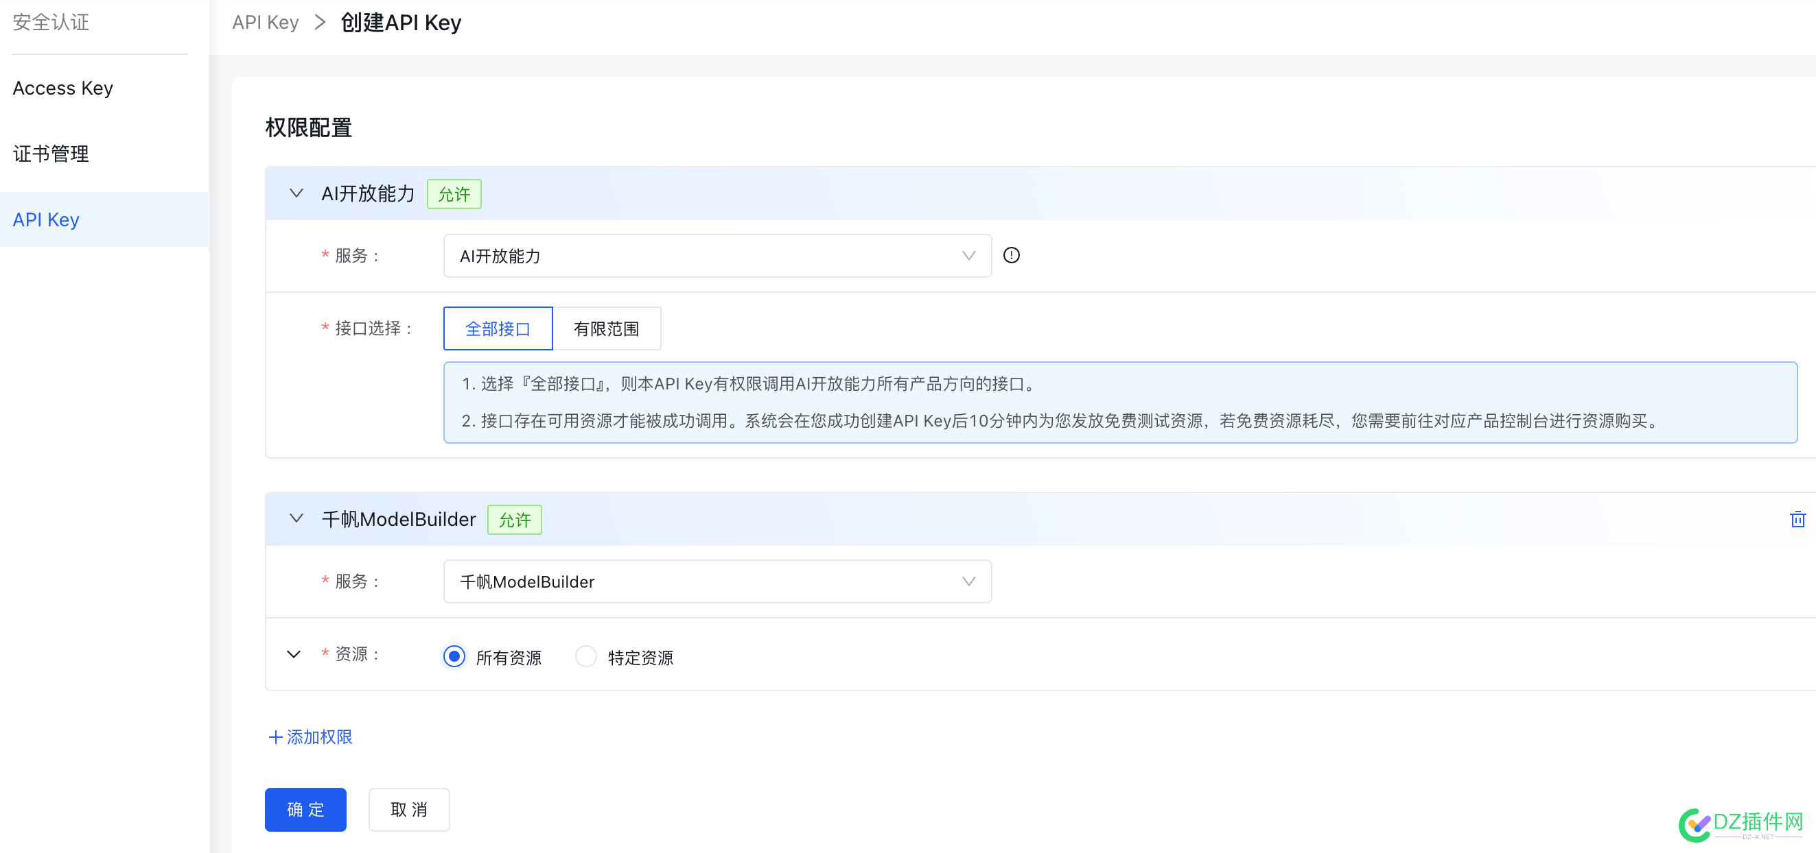The height and width of the screenshot is (853, 1816).
Task: Delete the 千帆ModelBuilder permission with trash icon
Action: (1797, 519)
